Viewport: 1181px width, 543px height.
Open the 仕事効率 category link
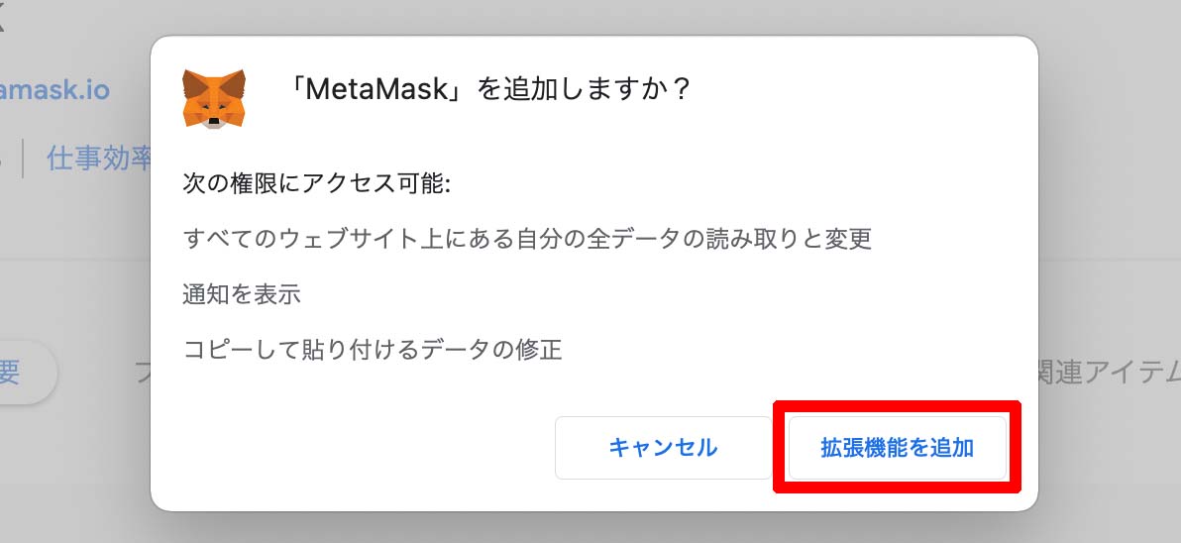coord(99,159)
